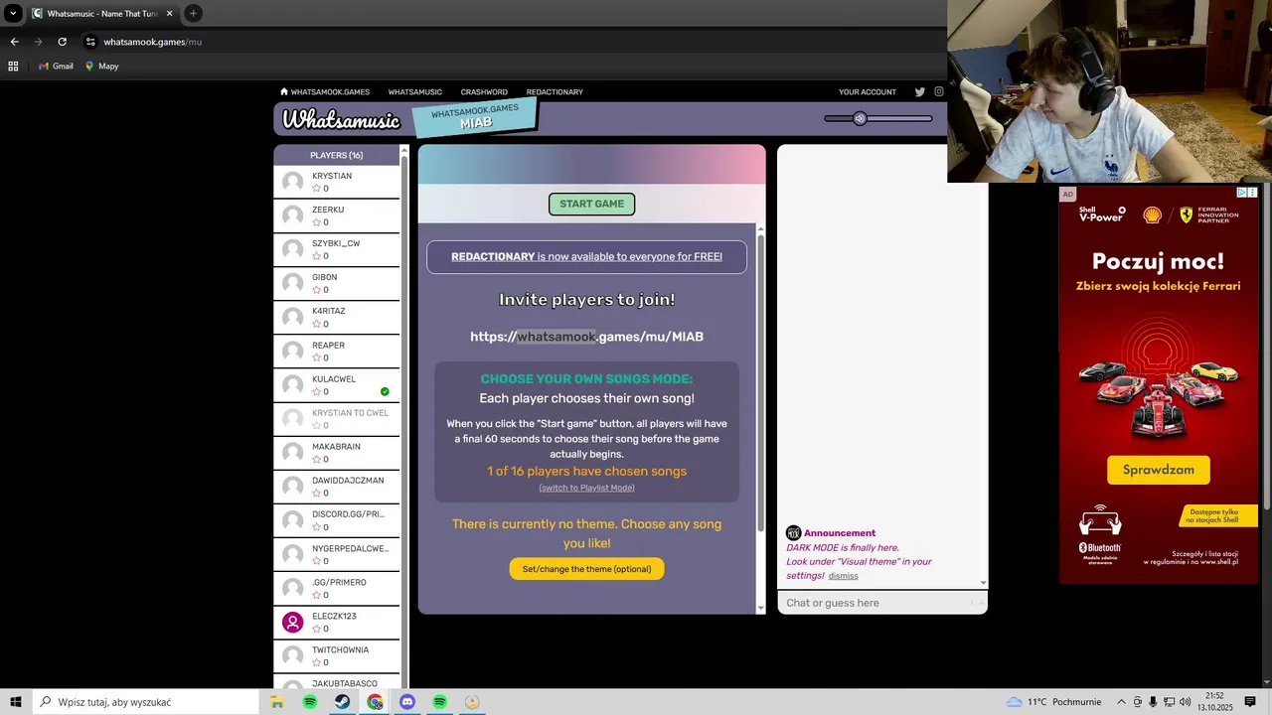Screen dimensions: 1272x715
Task: Open Twitter icon in site header
Action: point(920,91)
